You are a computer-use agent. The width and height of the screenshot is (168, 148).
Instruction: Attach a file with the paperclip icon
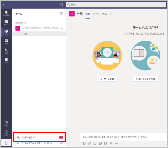tap(90, 143)
